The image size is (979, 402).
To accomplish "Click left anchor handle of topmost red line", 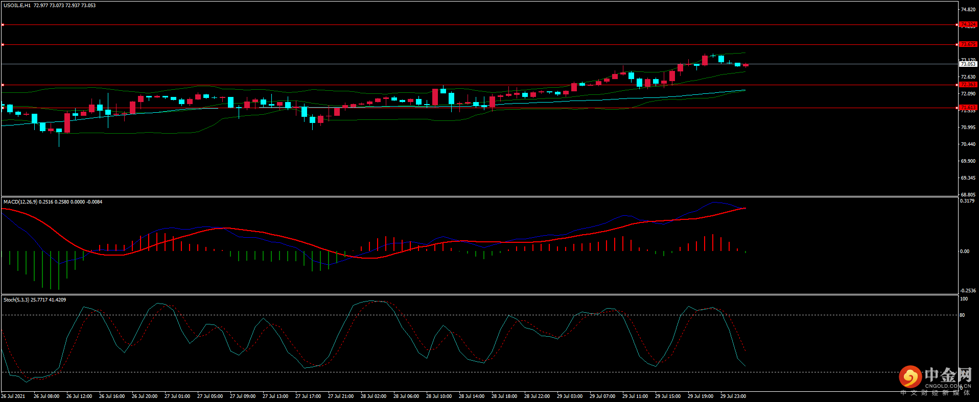I will click(x=3, y=24).
